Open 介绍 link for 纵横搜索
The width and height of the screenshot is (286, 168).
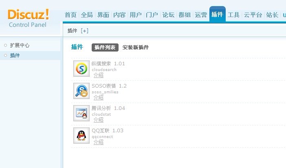click(99, 75)
